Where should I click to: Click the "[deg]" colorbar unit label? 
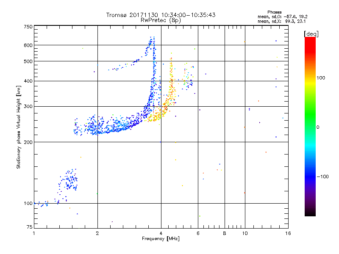pyautogui.click(x=311, y=34)
